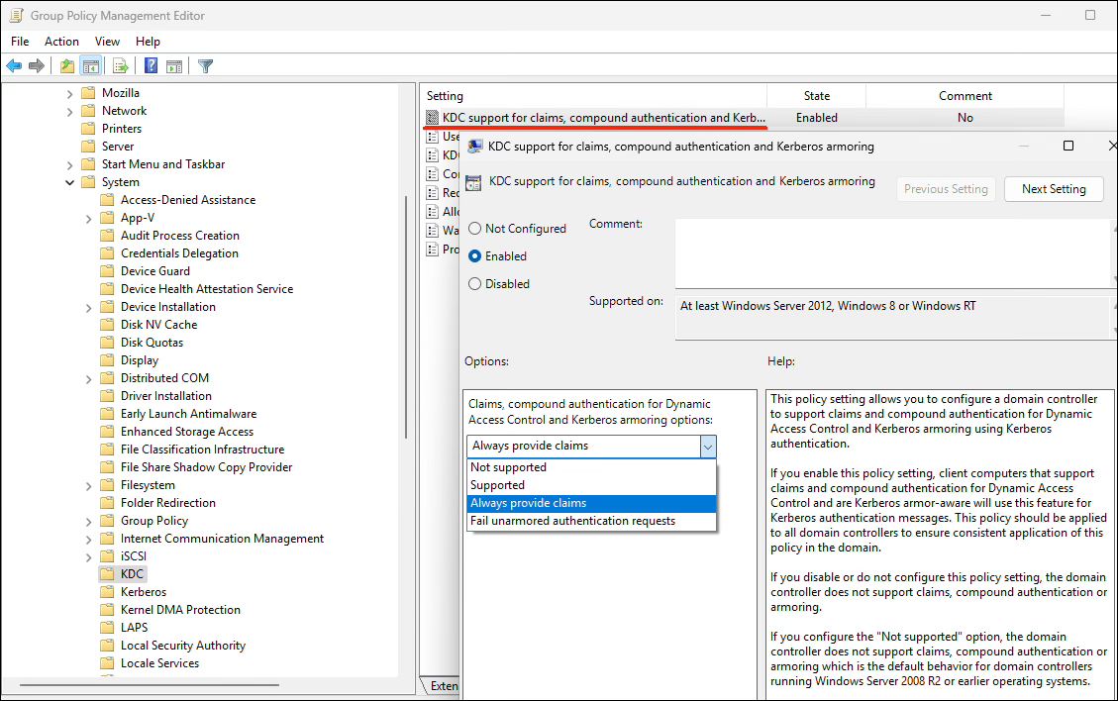Click the Group Policy Management Editor title icon
This screenshot has height=701, width=1118.
tap(16, 15)
